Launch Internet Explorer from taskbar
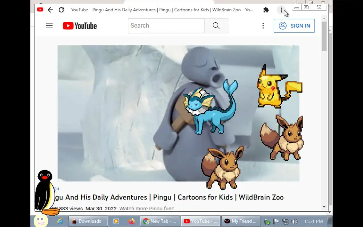Image resolution: width=363 pixels, height=227 pixels. 60,221
